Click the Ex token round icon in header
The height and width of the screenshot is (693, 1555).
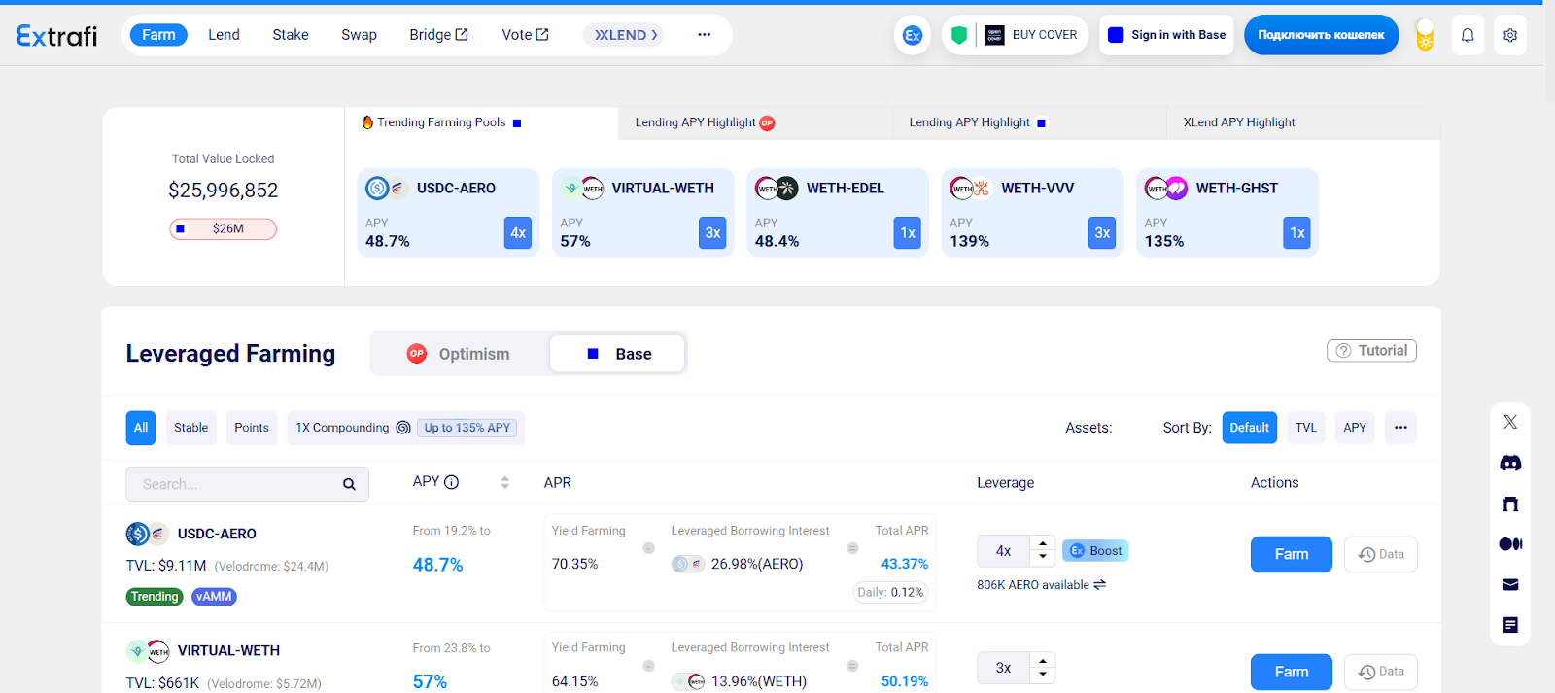pos(912,35)
